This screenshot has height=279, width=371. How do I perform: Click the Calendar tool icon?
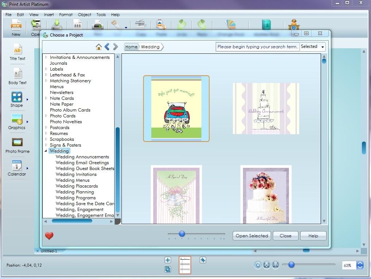pyautogui.click(x=17, y=166)
